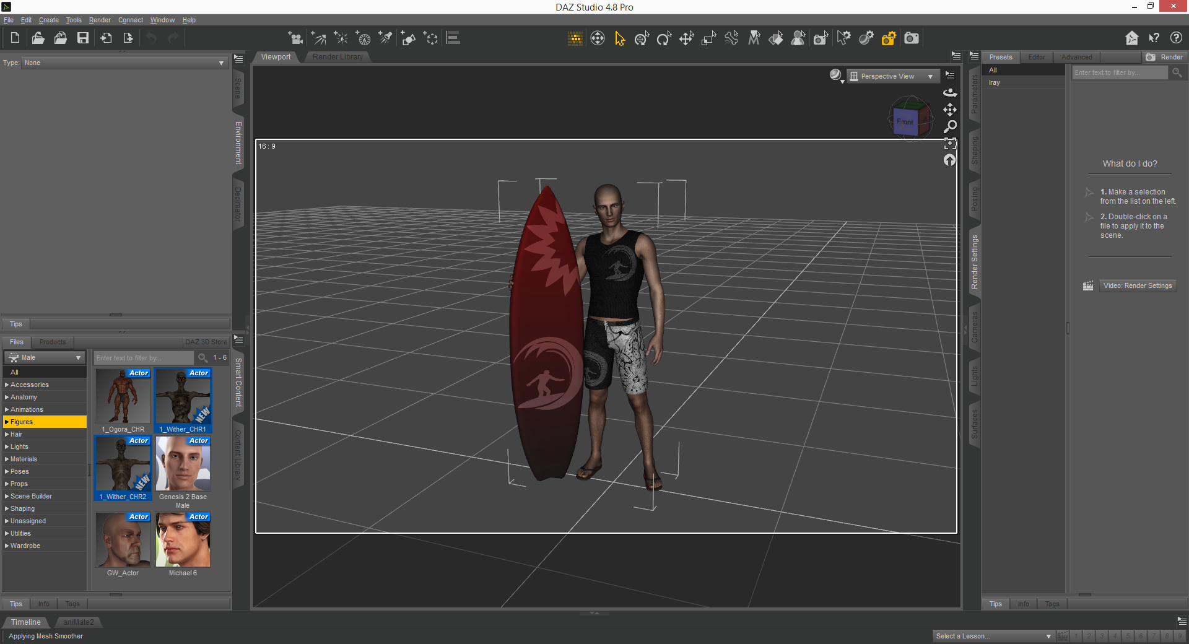This screenshot has width=1189, height=644.
Task: Open the DAZ 3D Store link
Action: click(x=206, y=342)
